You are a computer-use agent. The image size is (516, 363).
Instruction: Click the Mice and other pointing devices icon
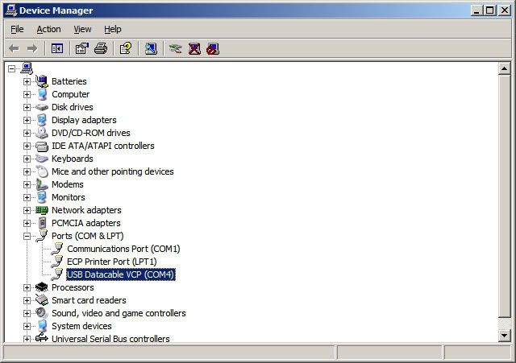pyautogui.click(x=42, y=171)
